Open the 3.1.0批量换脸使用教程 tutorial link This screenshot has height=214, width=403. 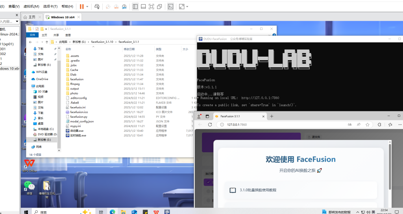point(258,190)
